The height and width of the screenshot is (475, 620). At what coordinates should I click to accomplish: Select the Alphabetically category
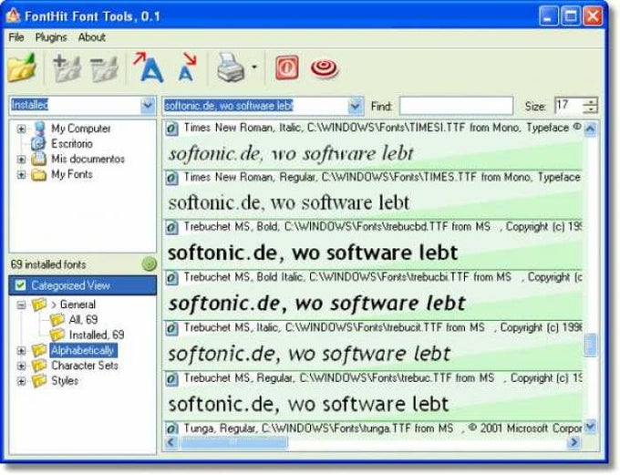pos(83,350)
